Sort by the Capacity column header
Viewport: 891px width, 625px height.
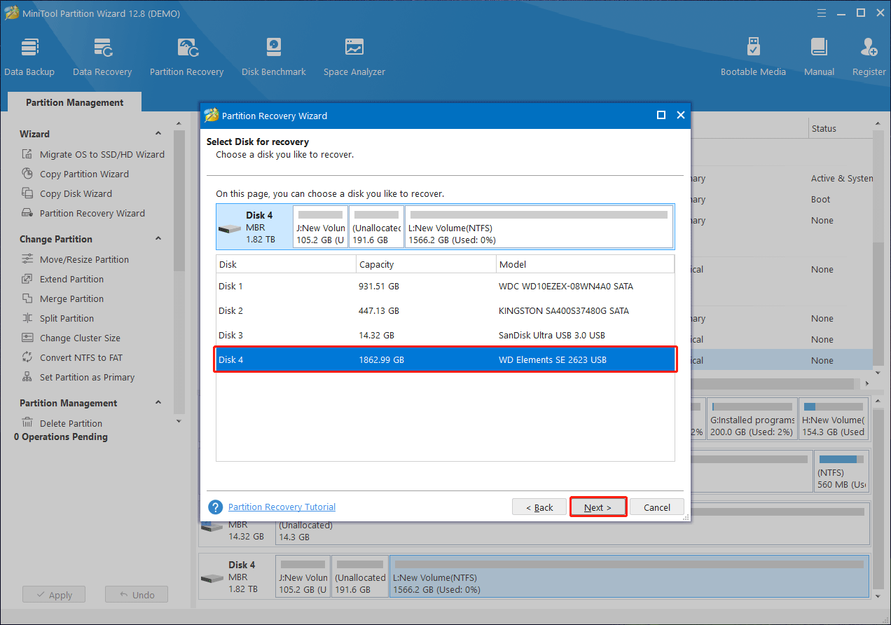click(x=426, y=264)
